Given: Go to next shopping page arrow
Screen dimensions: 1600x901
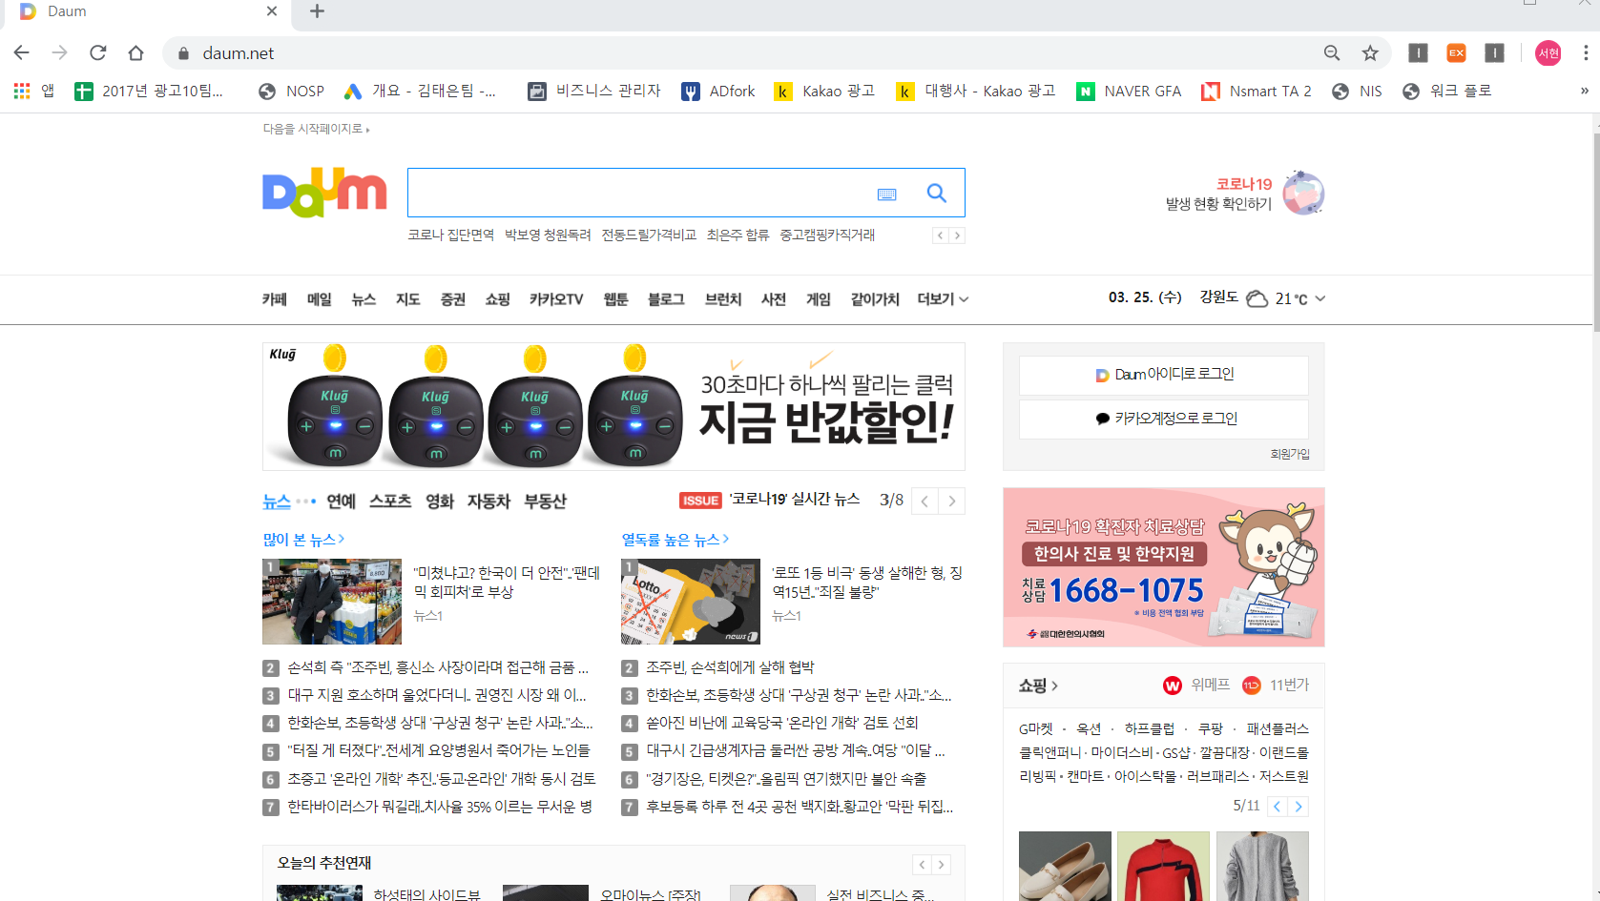Looking at the screenshot, I should pyautogui.click(x=1298, y=807).
